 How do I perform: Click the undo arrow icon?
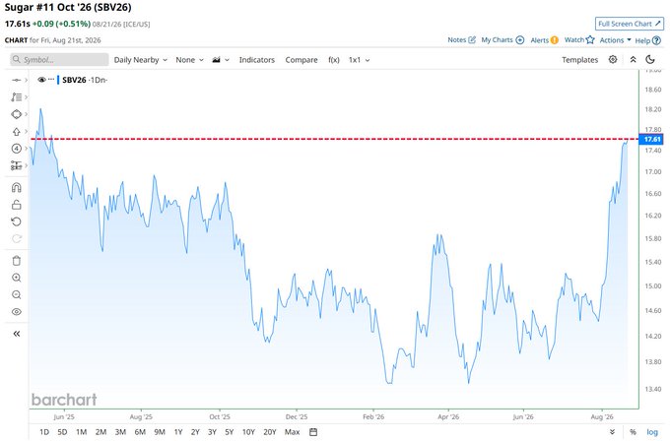click(x=16, y=221)
